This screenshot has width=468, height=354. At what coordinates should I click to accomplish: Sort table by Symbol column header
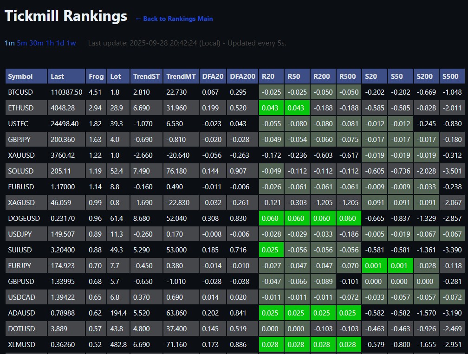coord(20,76)
